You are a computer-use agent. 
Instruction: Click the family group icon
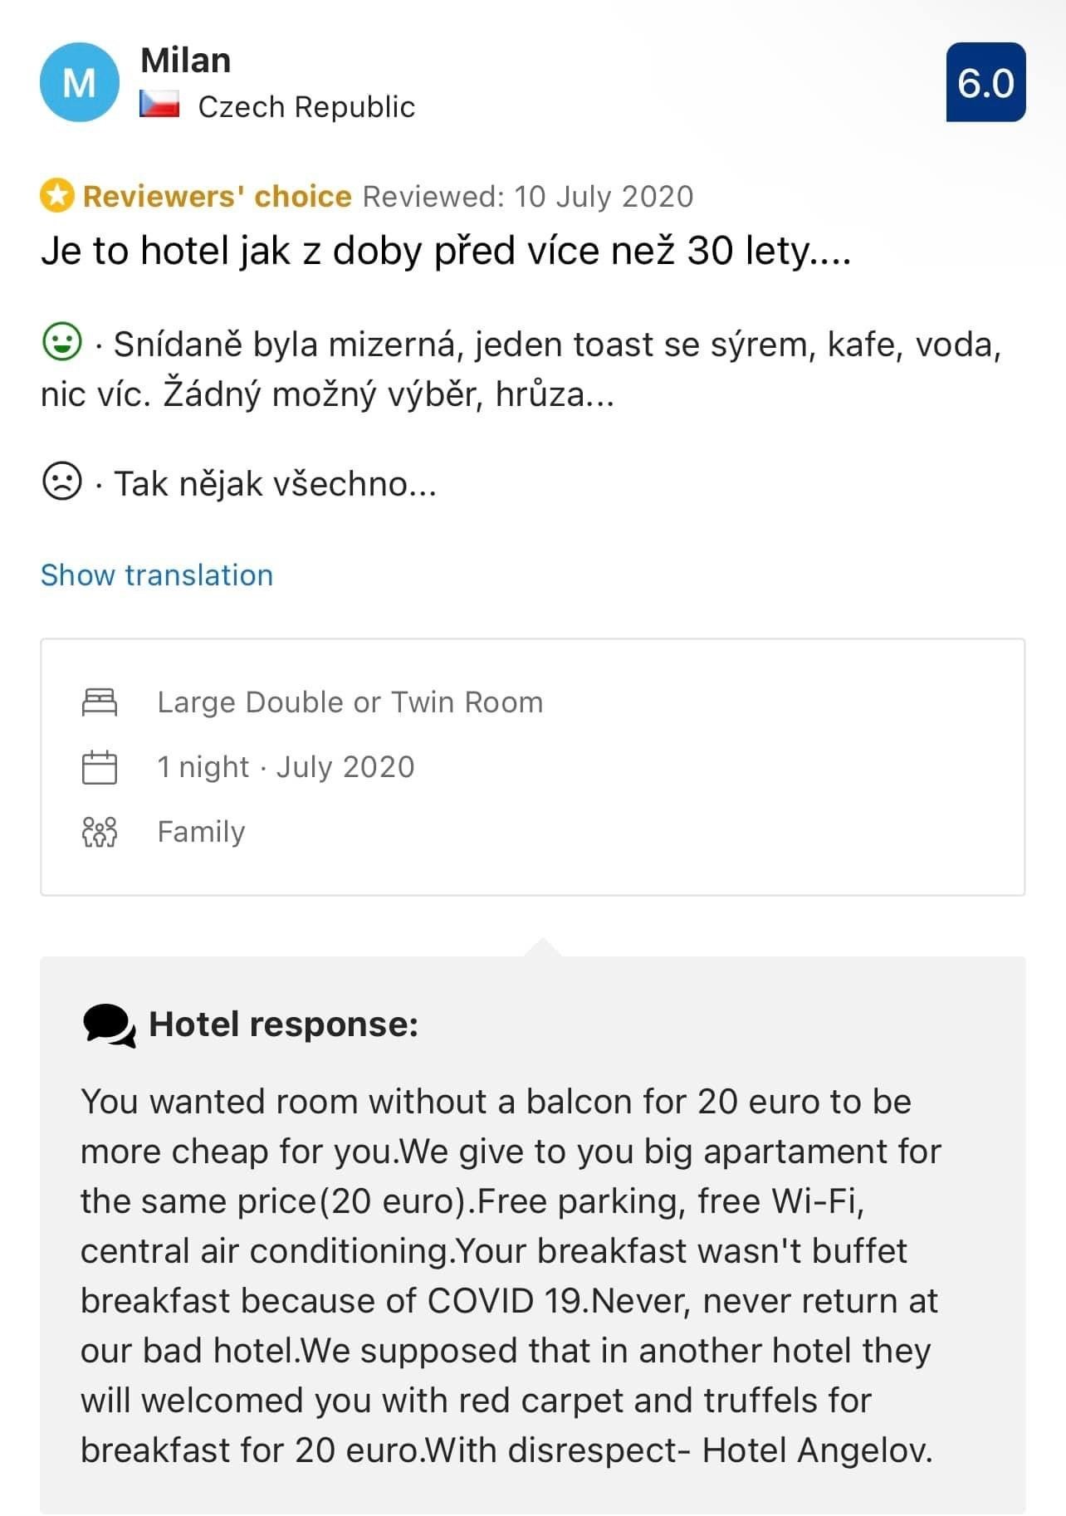tap(100, 832)
